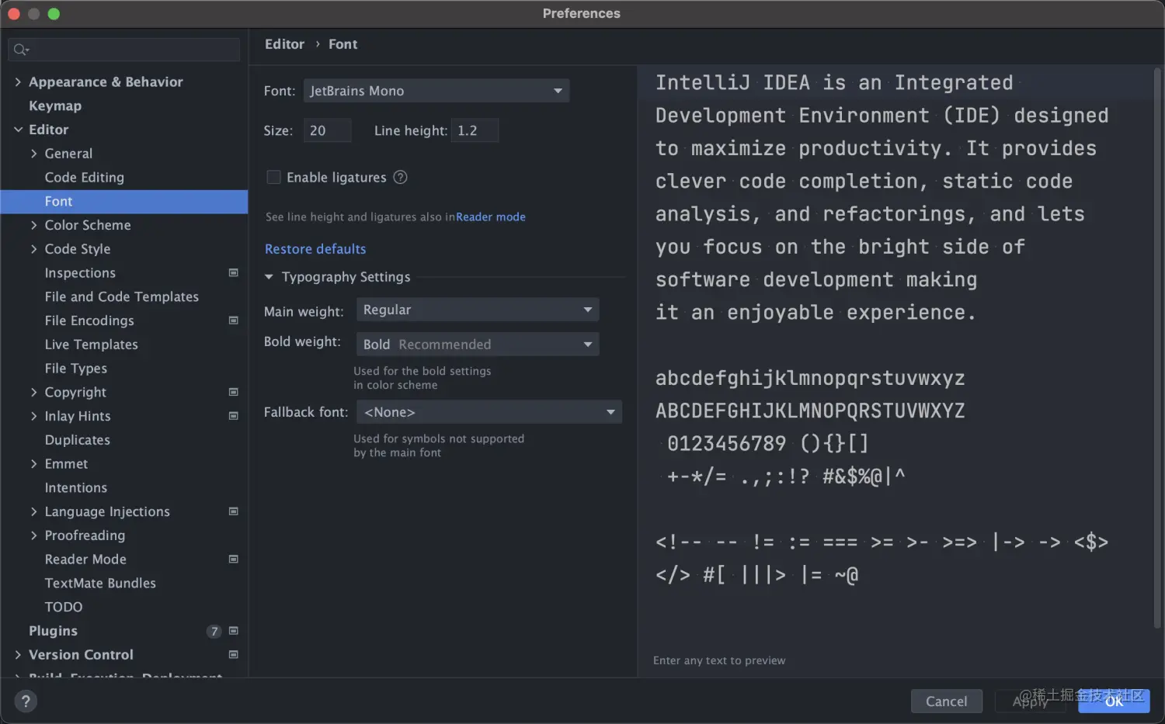Viewport: 1165px width, 724px height.
Task: Click Restore defaults link
Action: 315,249
